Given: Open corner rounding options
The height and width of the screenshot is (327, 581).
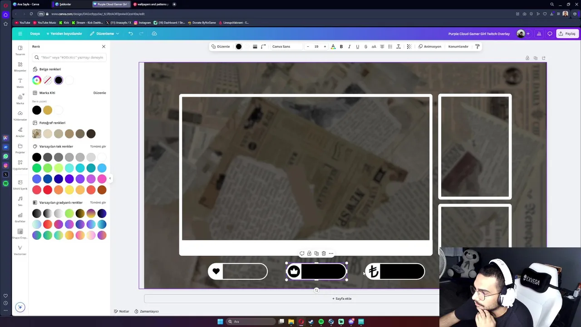Looking at the screenshot, I should (263, 46).
